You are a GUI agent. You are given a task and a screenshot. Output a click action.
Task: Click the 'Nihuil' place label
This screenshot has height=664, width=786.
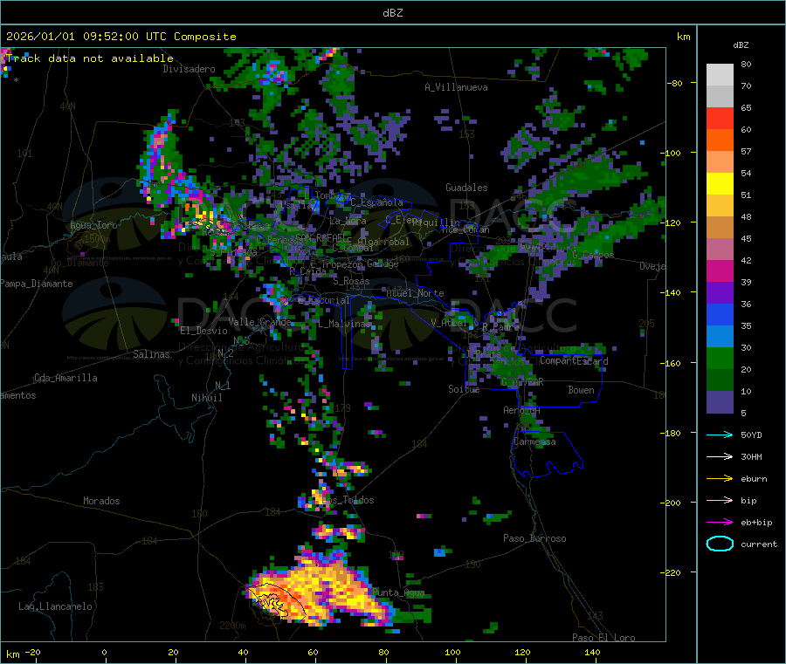pyautogui.click(x=207, y=398)
